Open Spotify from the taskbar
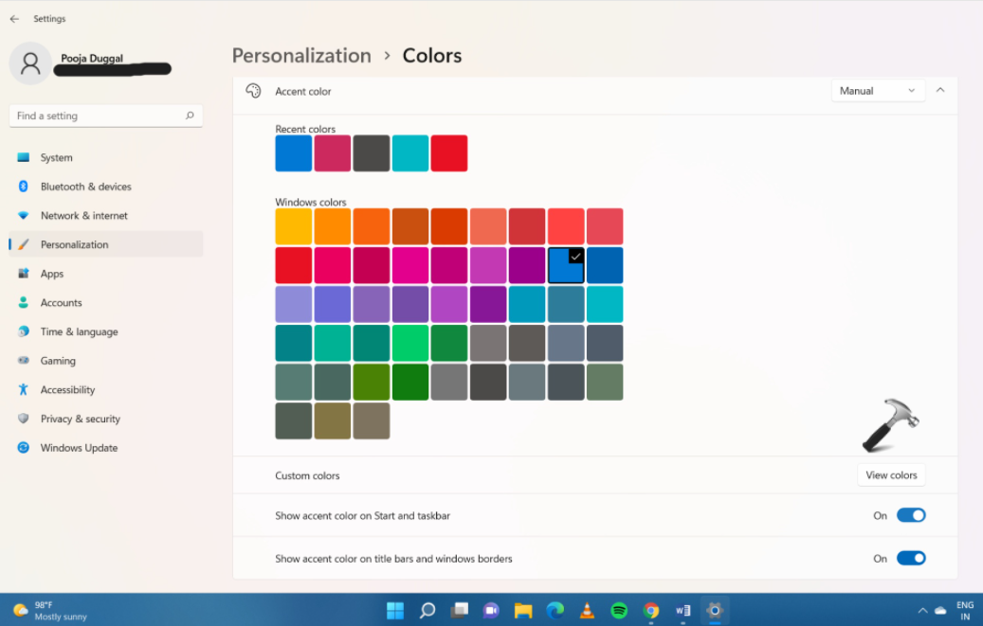983x626 pixels. click(619, 611)
